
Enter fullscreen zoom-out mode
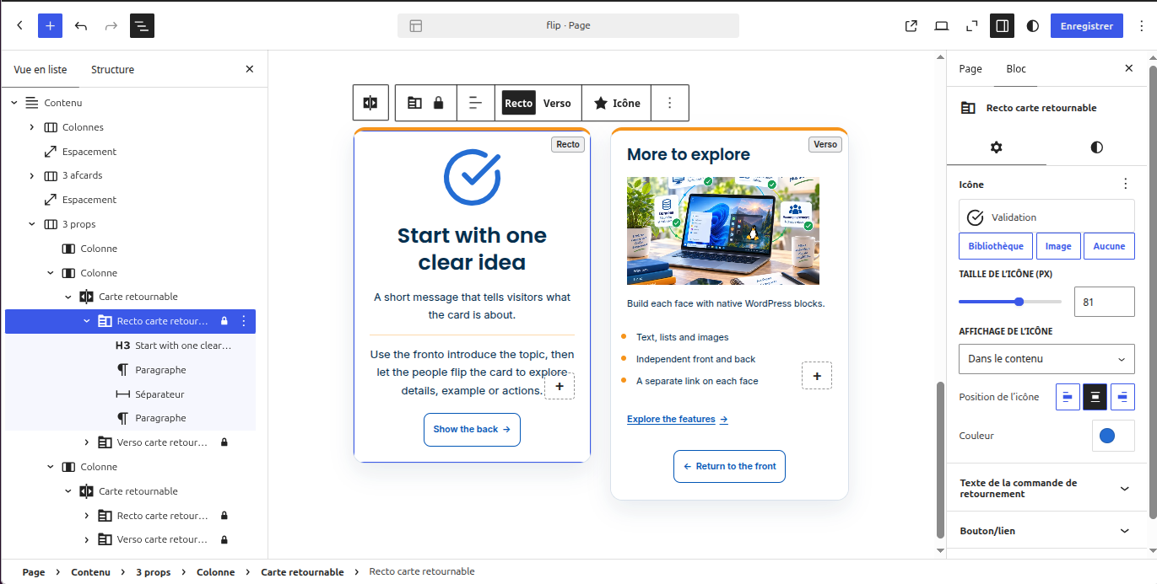972,25
